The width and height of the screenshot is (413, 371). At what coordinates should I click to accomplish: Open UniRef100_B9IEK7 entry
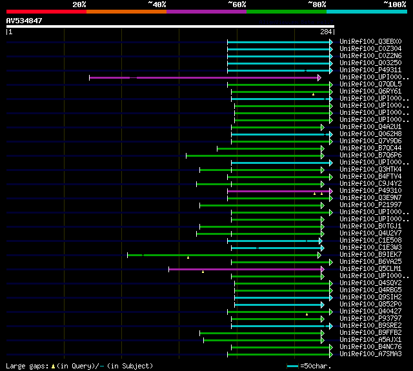tap(370, 255)
